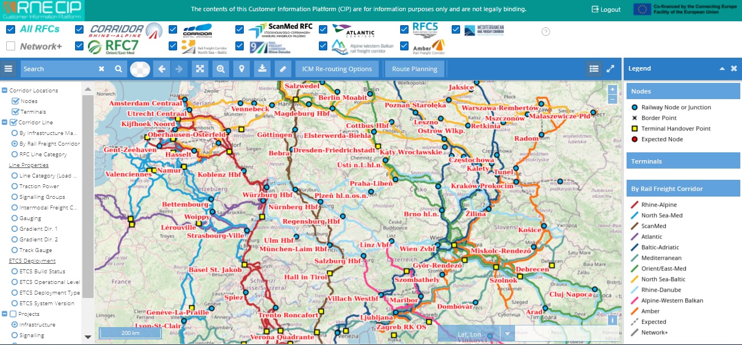
Task: Click the Praha-Libeň node label
Action: tap(372, 184)
